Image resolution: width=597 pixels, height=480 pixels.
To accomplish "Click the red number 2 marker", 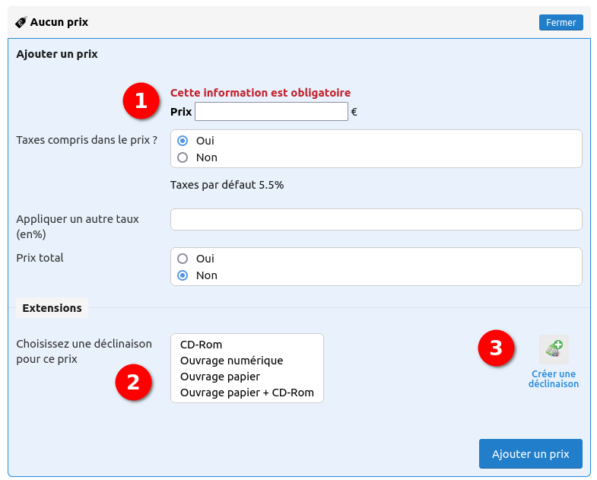I will [133, 382].
